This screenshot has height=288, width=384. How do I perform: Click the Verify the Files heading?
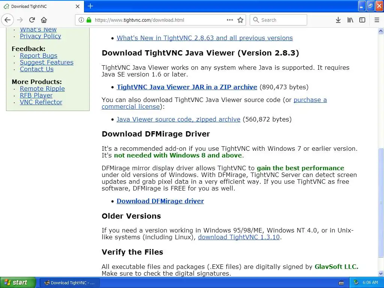point(132,252)
